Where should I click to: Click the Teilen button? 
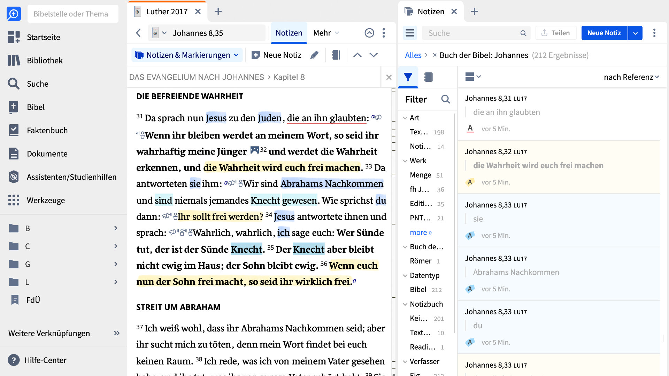pyautogui.click(x=555, y=33)
